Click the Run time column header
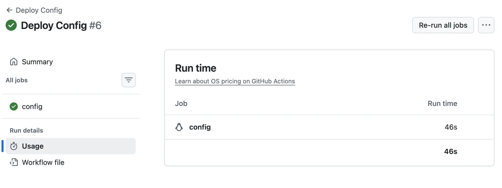This screenshot has height=188, width=502. point(442,103)
